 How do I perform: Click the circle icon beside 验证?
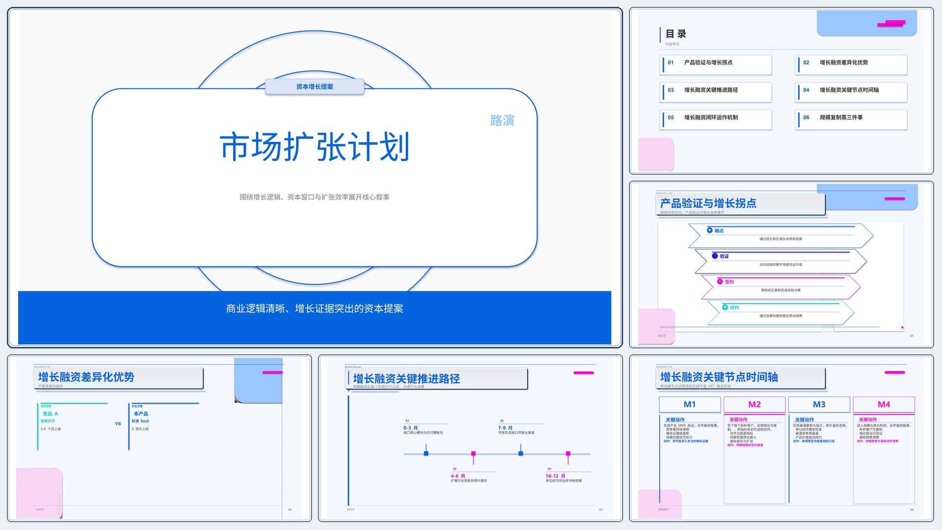pos(715,256)
